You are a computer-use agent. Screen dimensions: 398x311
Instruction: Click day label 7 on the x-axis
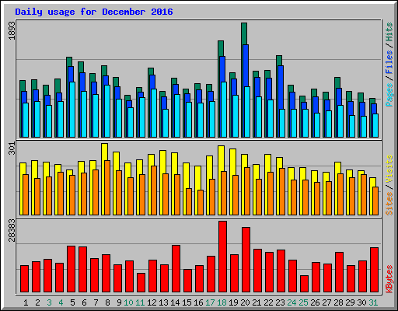click(96, 302)
